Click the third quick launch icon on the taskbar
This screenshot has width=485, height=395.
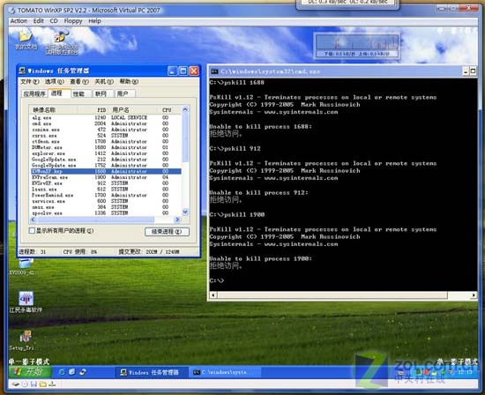click(83, 372)
